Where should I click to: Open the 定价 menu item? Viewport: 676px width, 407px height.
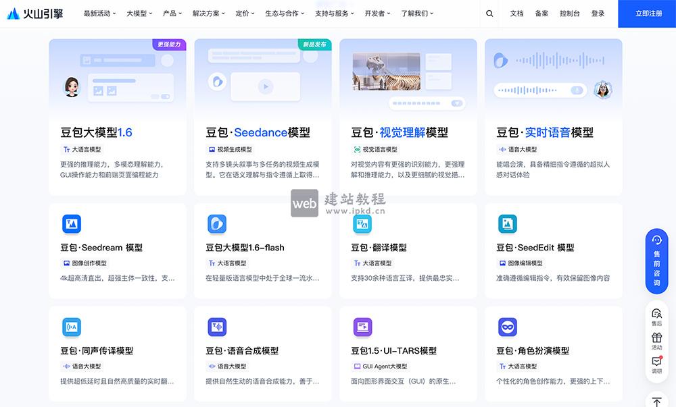click(244, 13)
